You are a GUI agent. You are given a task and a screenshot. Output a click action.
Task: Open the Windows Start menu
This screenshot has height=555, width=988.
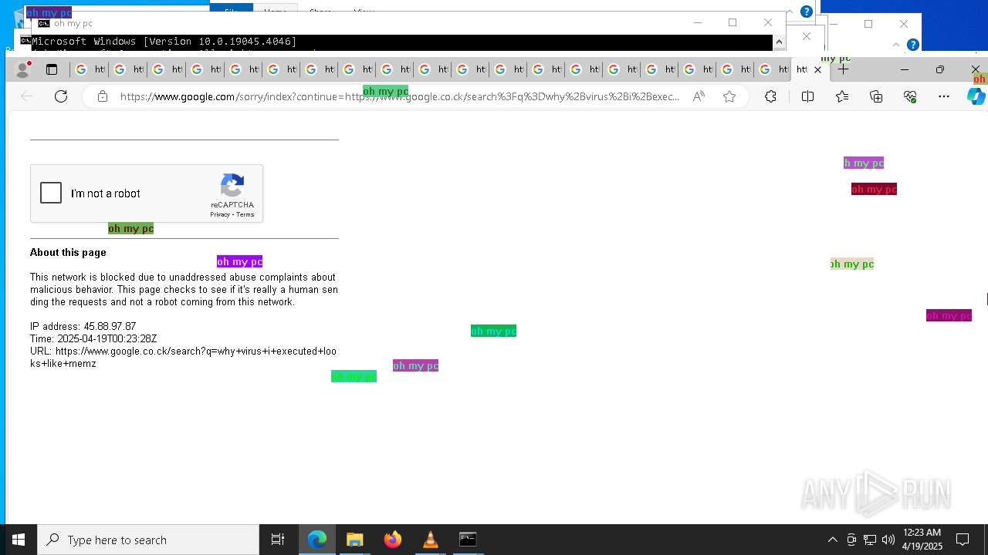[x=19, y=540]
